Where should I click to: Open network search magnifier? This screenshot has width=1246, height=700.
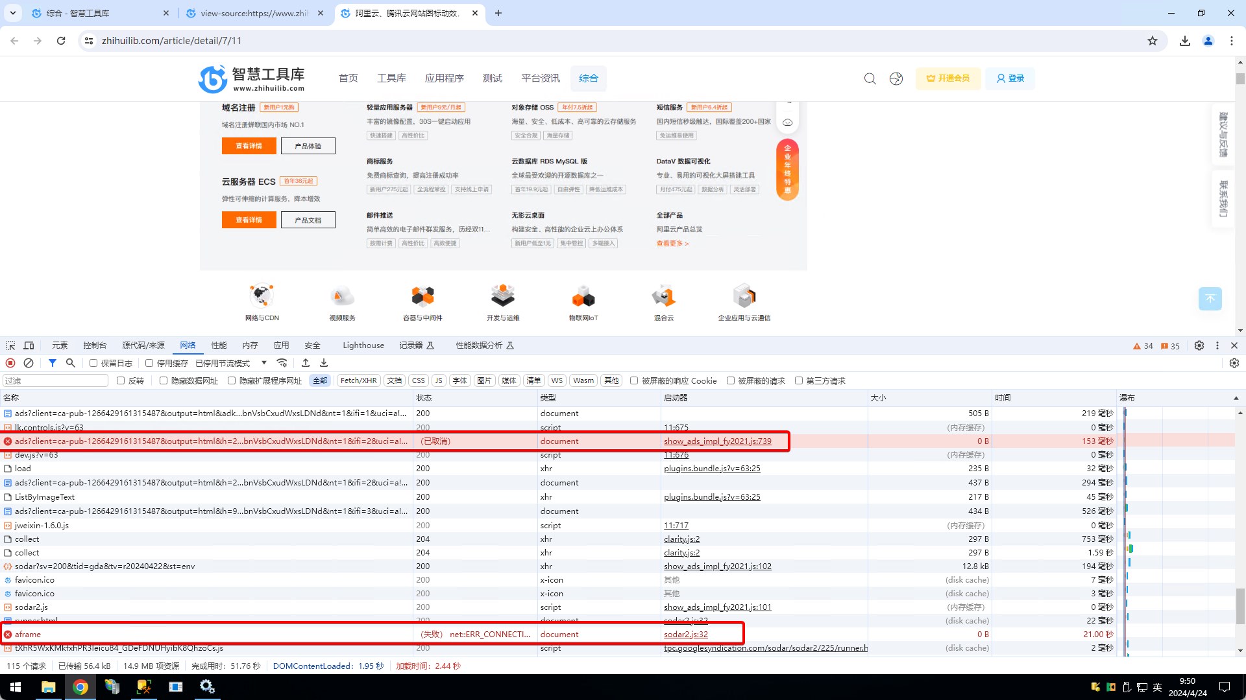coord(71,363)
